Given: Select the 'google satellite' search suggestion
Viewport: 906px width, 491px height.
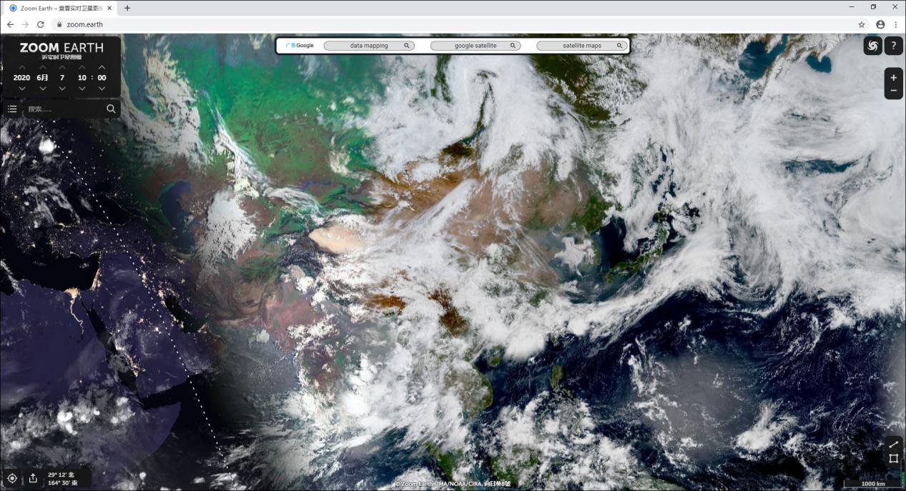Looking at the screenshot, I should pos(474,44).
